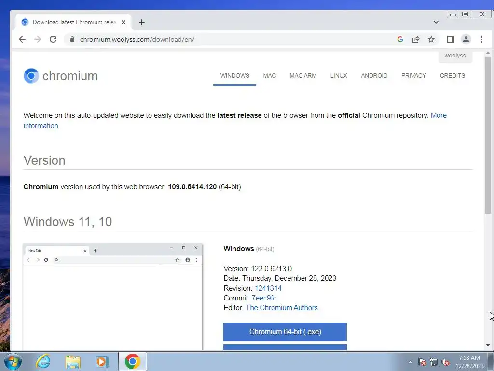Screen dimensions: 494x371
Task: Click the page scrollbar thumb
Action: (488, 135)
